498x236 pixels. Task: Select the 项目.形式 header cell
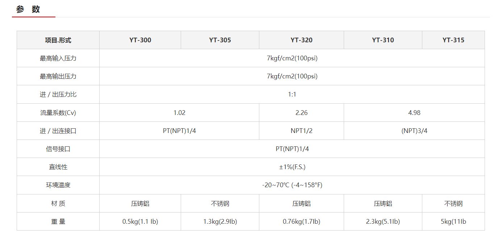pyautogui.click(x=58, y=40)
